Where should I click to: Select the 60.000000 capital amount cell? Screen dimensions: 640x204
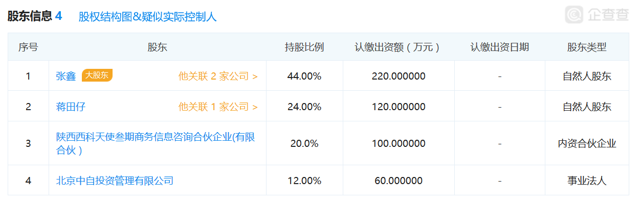(399, 181)
